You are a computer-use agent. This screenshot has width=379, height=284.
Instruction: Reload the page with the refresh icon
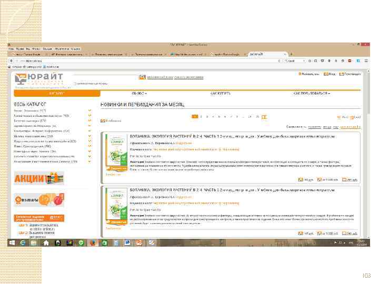coord(279,61)
